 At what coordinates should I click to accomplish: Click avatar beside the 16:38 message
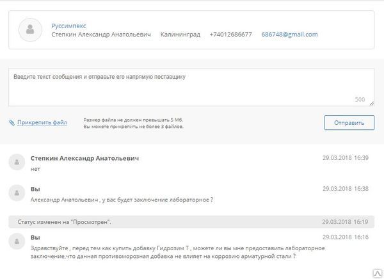click(17, 193)
